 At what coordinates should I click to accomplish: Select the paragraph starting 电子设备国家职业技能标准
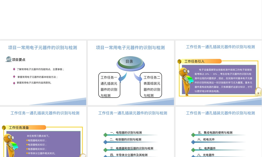[x=223, y=80]
